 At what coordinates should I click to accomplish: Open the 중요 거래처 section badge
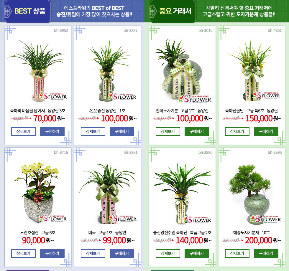(173, 11)
